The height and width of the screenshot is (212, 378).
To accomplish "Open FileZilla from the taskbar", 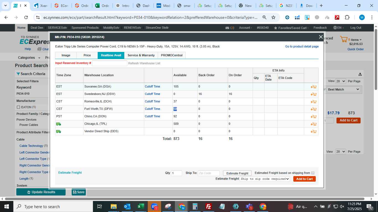I will 209,206.
